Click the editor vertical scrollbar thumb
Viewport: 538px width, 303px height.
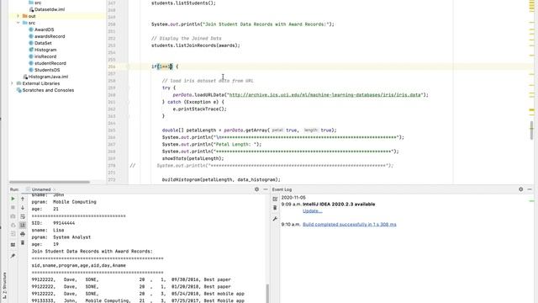[532, 130]
